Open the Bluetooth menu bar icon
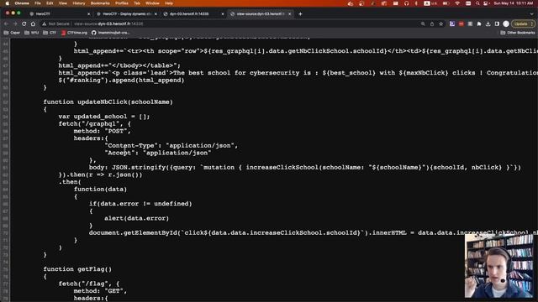 click(416, 3)
